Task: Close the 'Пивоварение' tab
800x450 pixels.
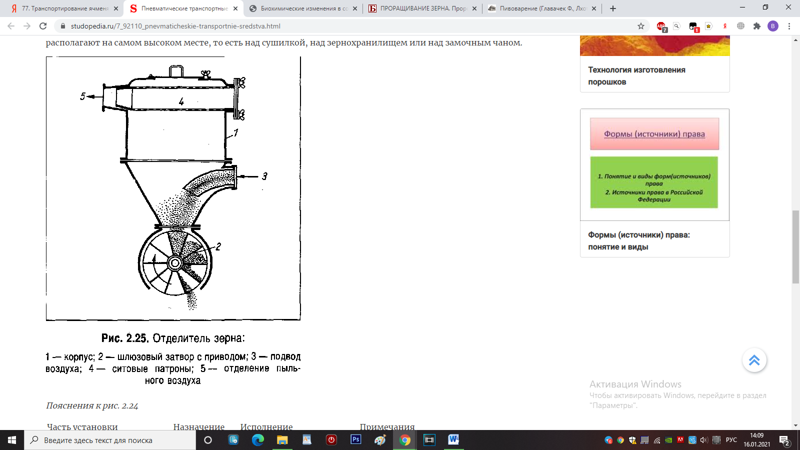Action: 594,8
